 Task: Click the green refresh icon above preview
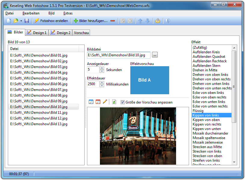[x=114, y=102]
